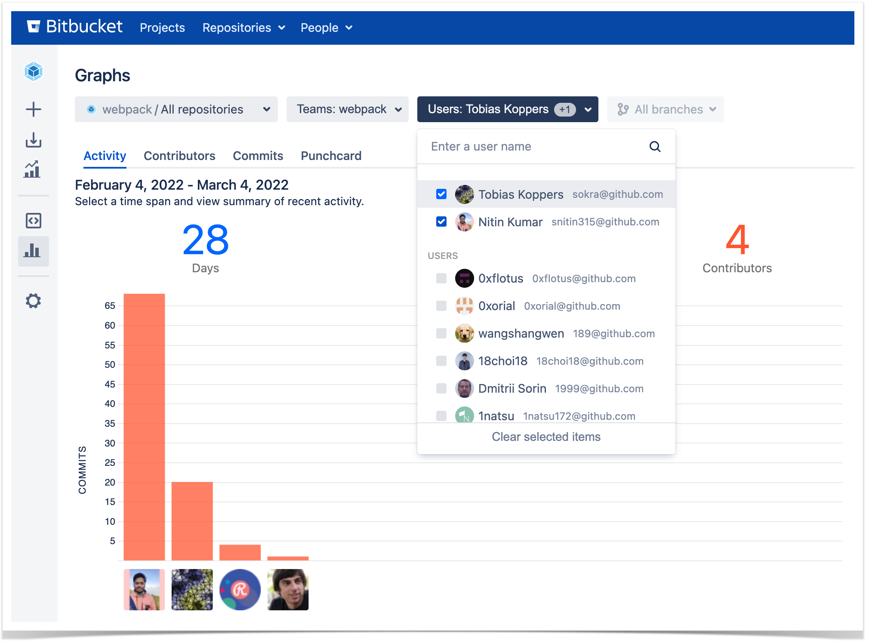
Task: Open the webpack project cube icon in sidebar
Action: pos(34,71)
